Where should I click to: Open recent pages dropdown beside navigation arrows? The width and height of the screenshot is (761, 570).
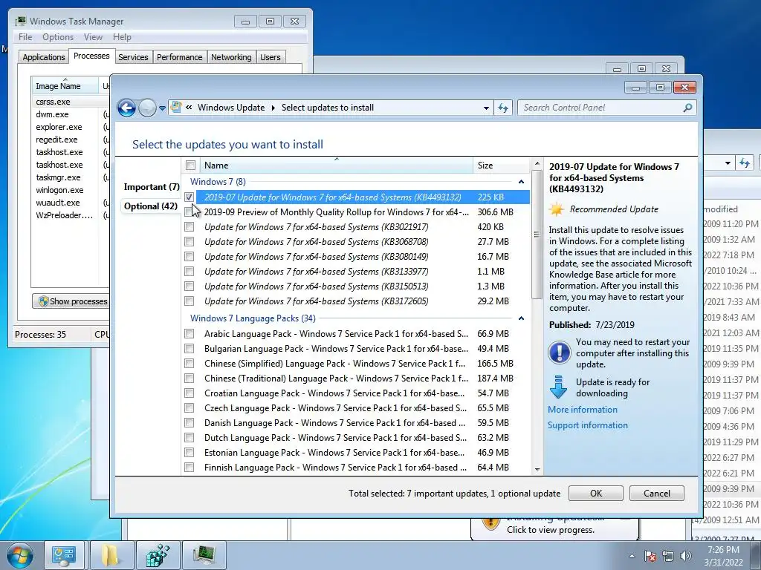click(x=162, y=108)
